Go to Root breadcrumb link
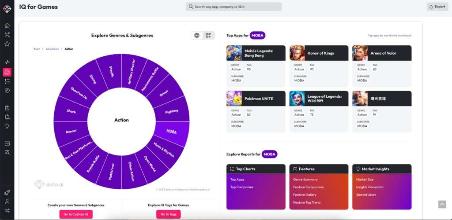 (37, 49)
